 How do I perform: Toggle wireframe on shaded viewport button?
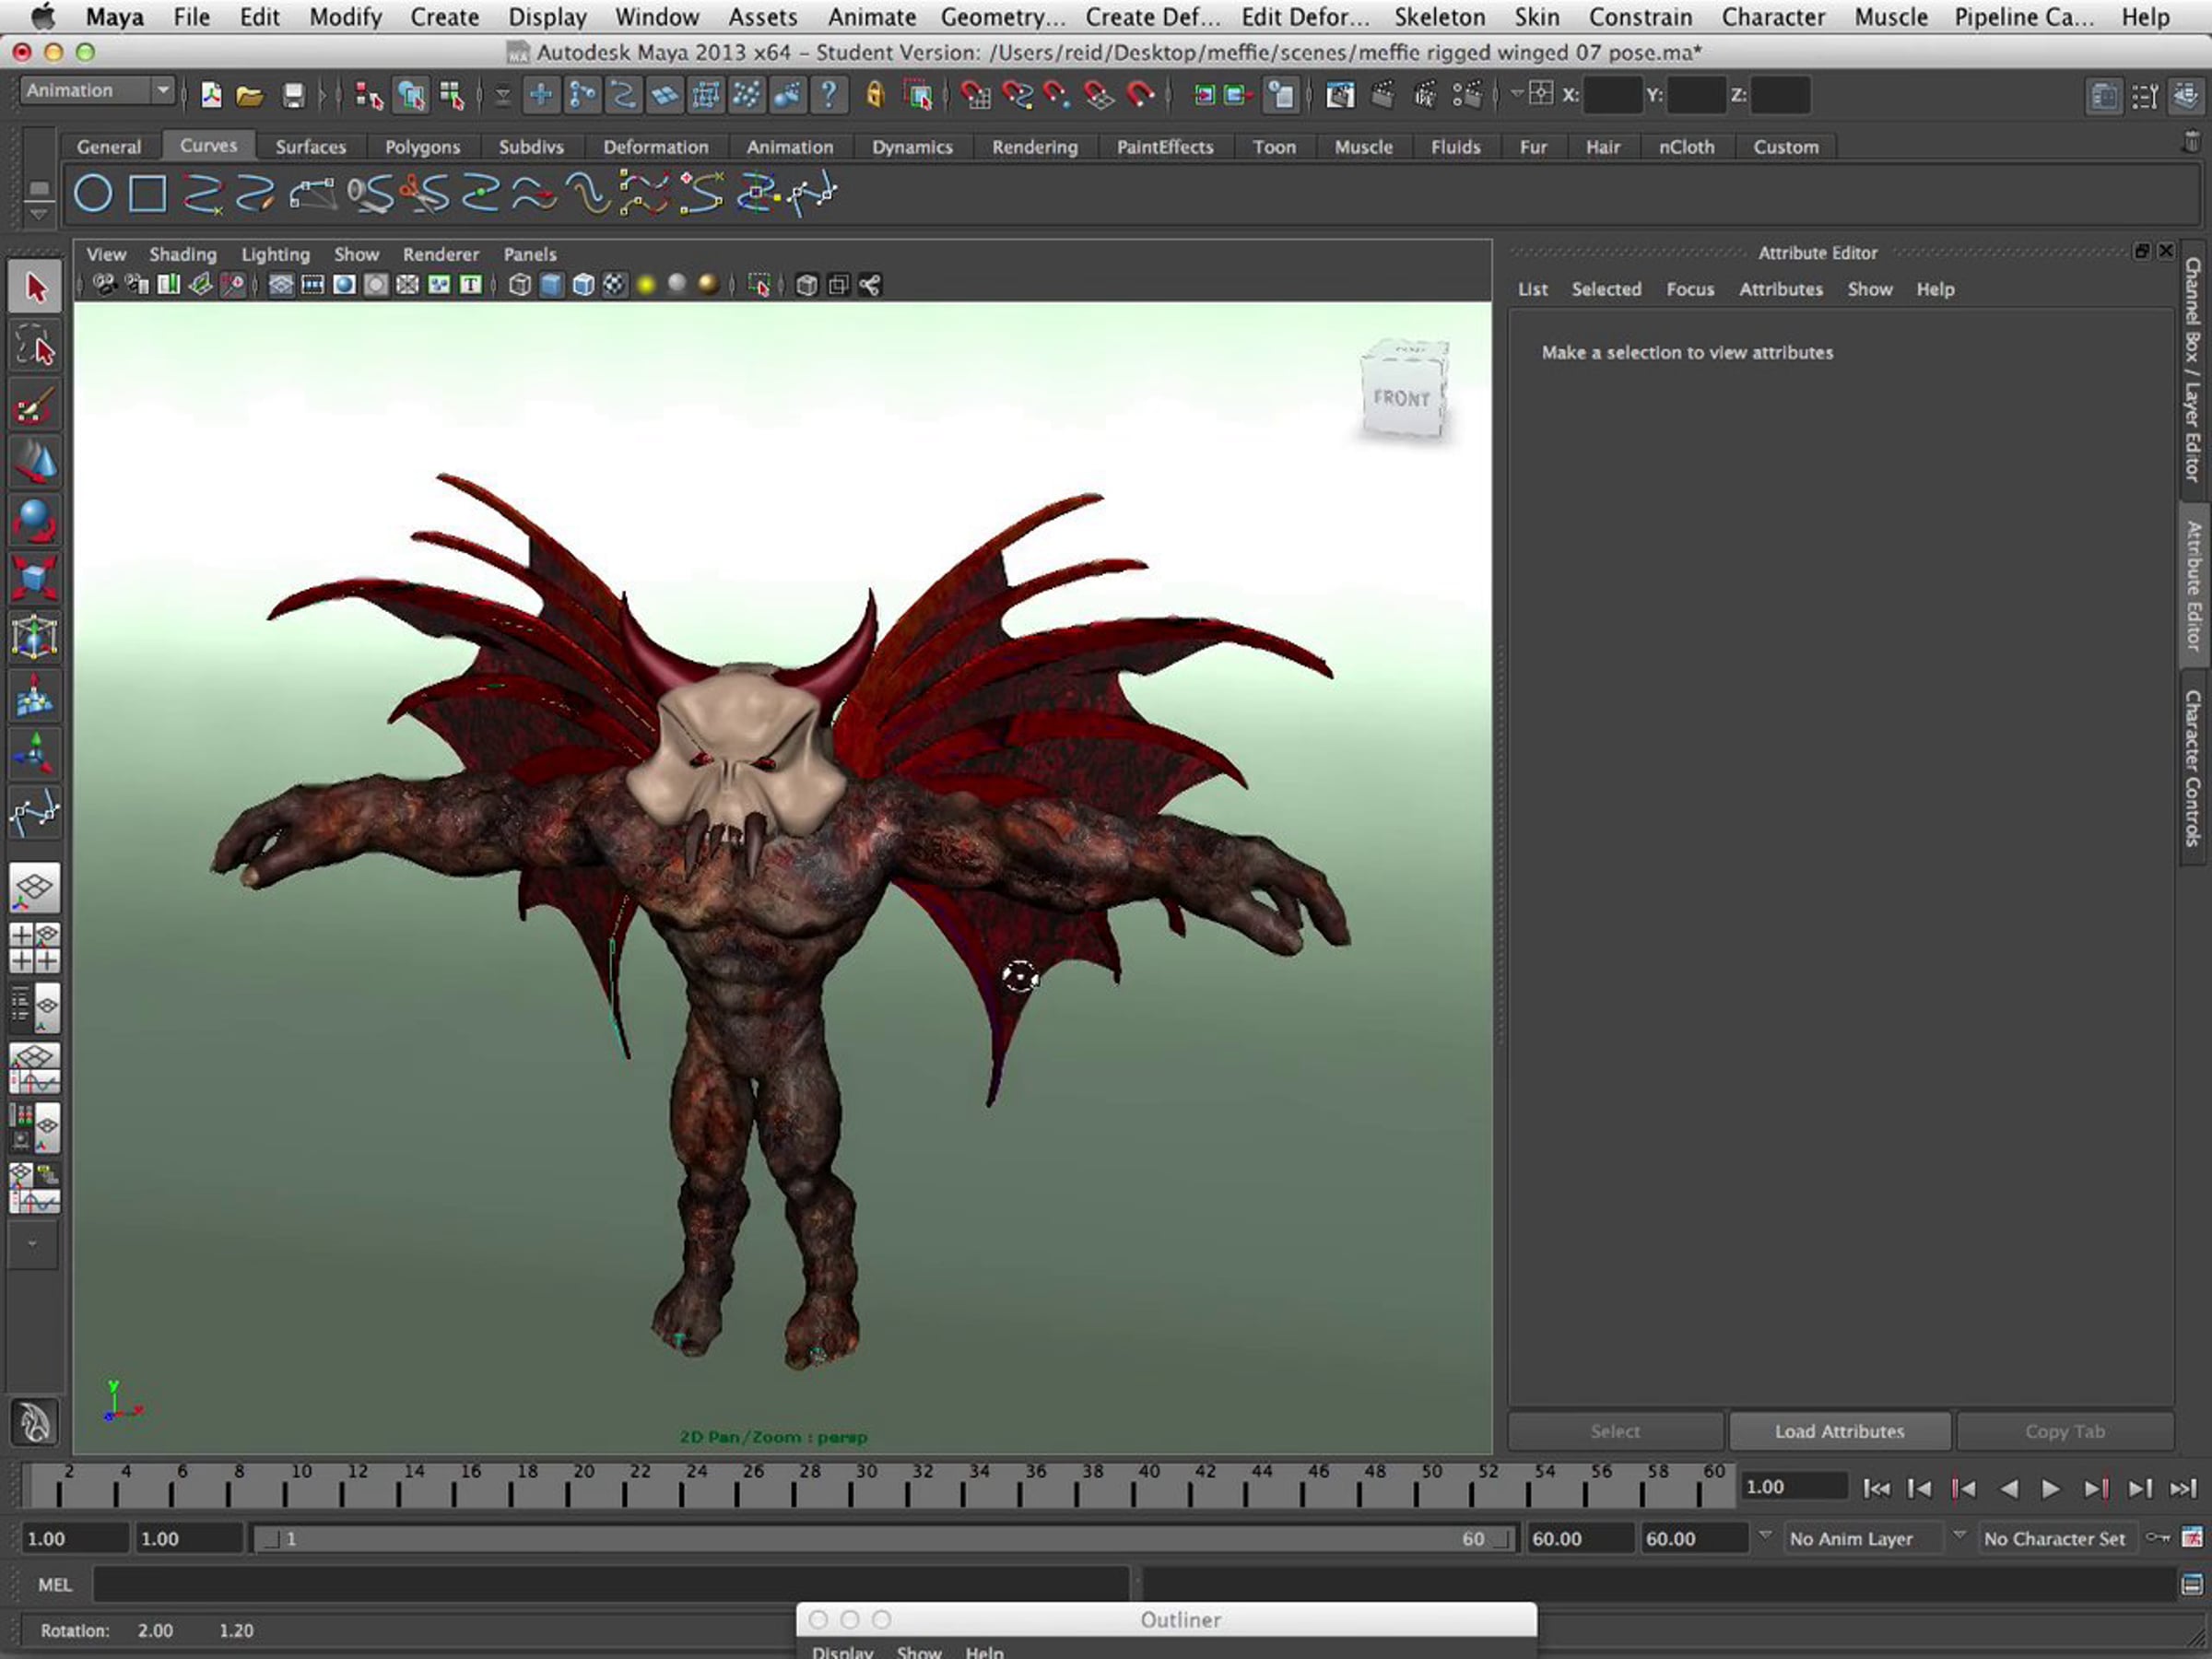[x=583, y=285]
